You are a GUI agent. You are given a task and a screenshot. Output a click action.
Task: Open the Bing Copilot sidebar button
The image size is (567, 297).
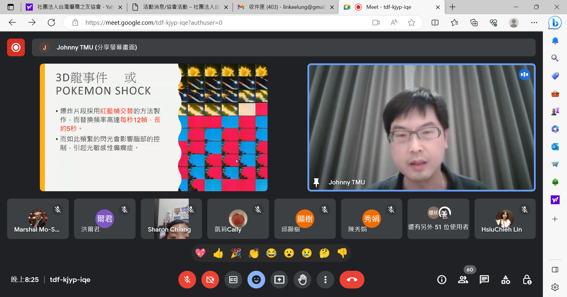coord(555,23)
